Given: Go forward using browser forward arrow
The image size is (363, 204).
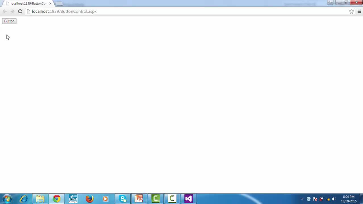Looking at the screenshot, I should [x=12, y=11].
